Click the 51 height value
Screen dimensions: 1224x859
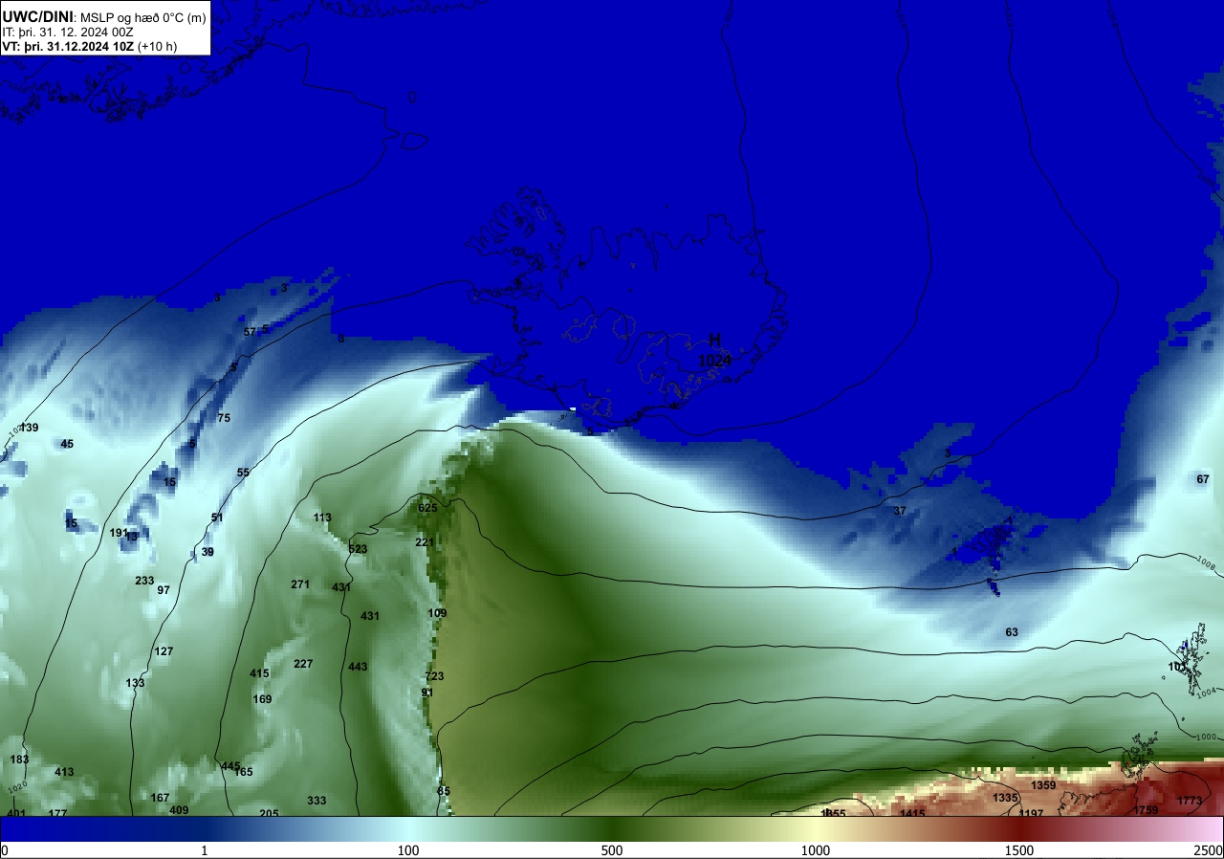(x=217, y=518)
